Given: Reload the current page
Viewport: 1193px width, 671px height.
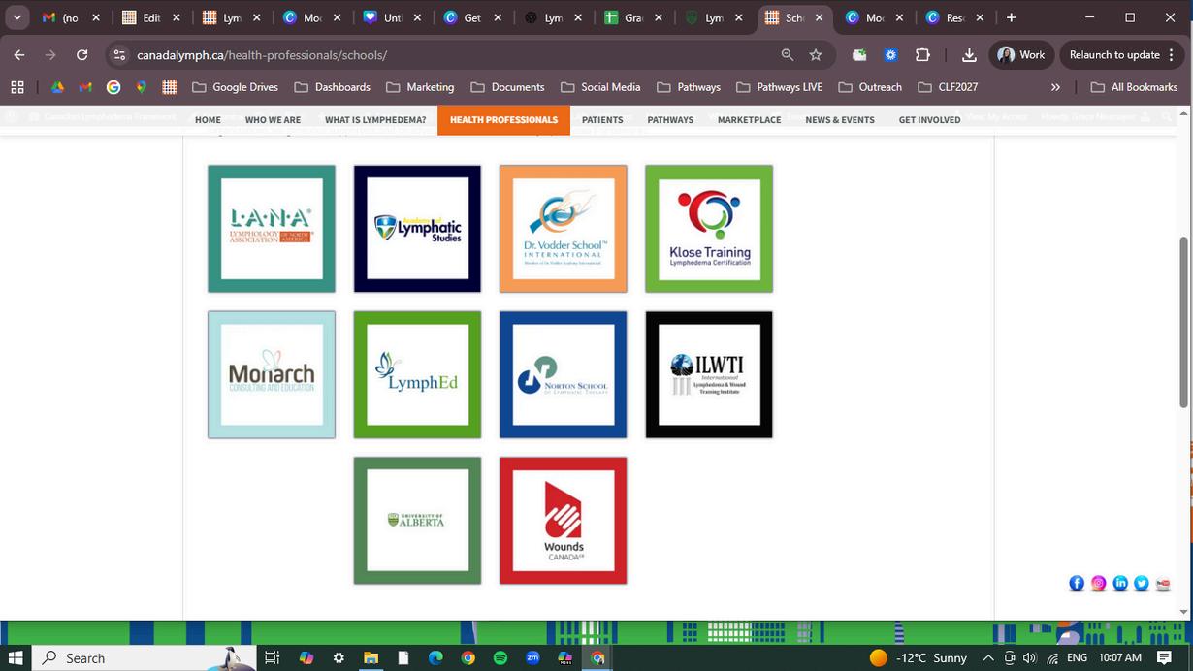Looking at the screenshot, I should point(81,55).
